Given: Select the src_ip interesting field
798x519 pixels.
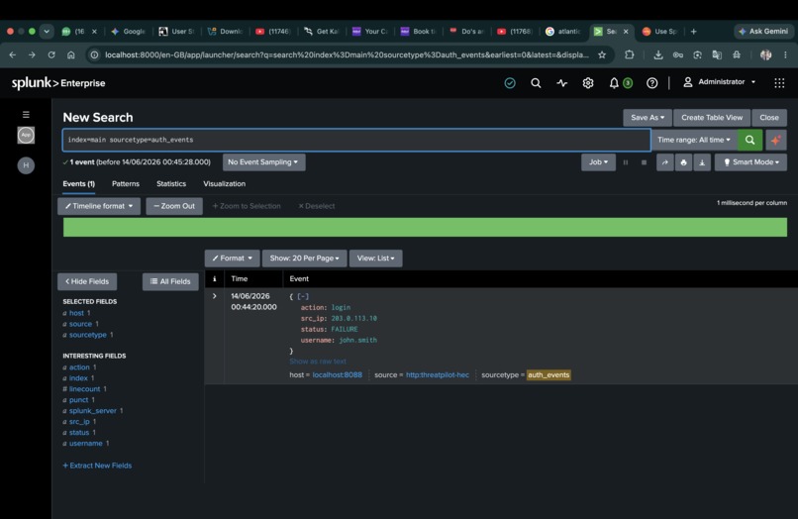Looking at the screenshot, I should click(x=79, y=421).
